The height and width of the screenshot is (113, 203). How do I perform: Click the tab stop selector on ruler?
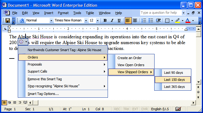(5, 29)
